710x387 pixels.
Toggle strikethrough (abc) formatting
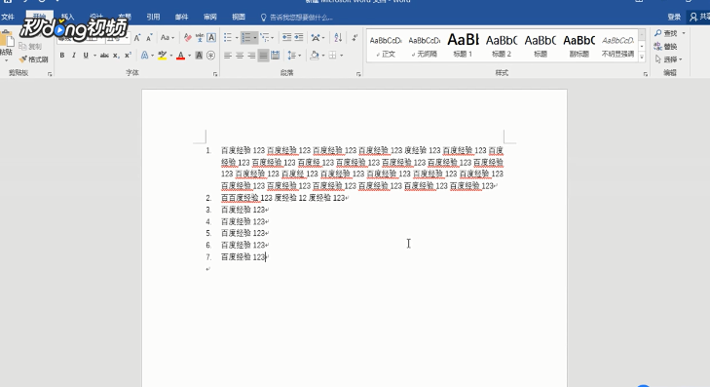(x=104, y=56)
